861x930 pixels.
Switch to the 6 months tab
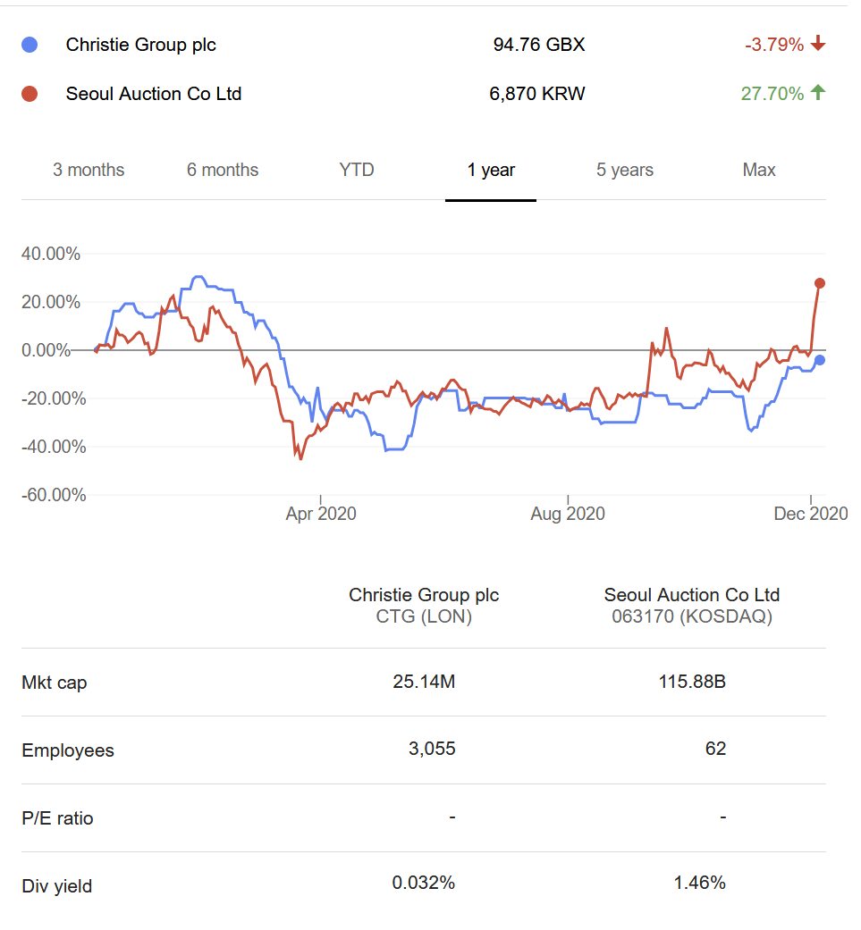(x=223, y=170)
